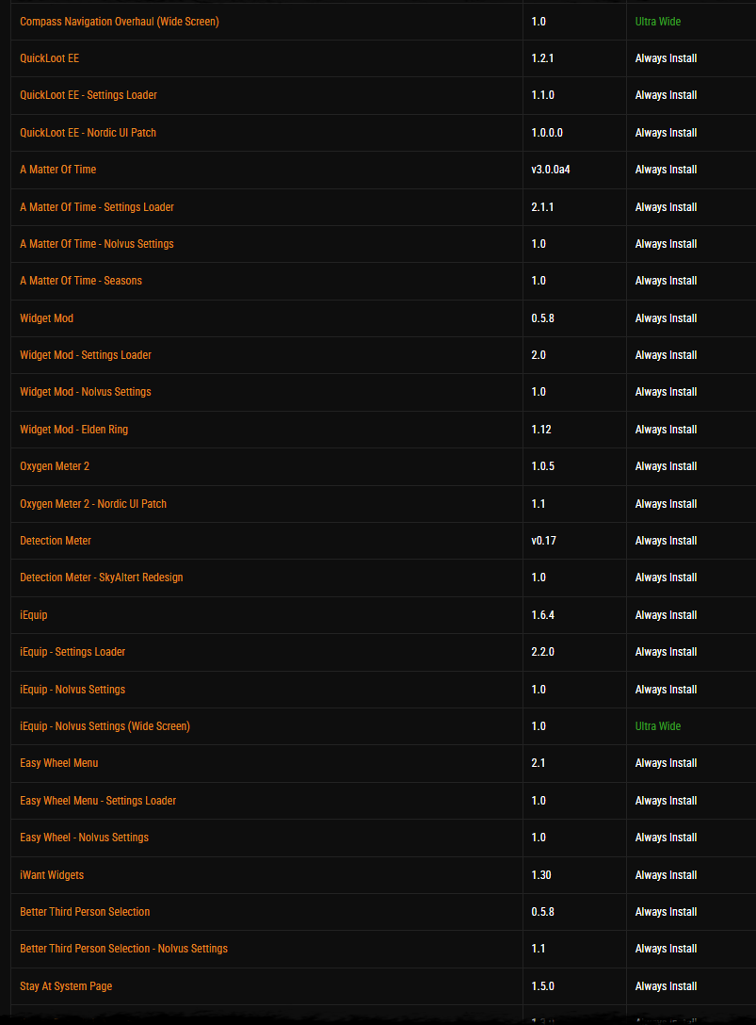Image resolution: width=756 pixels, height=1025 pixels.
Task: Open the iWant Widgets link
Action: click(52, 875)
